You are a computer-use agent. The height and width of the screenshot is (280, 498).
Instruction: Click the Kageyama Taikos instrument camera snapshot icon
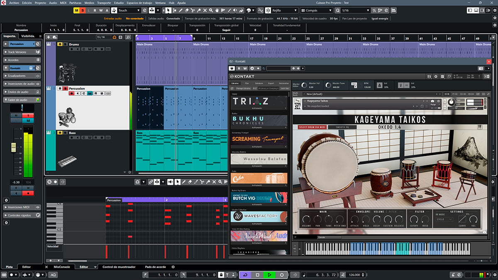pyautogui.click(x=432, y=101)
